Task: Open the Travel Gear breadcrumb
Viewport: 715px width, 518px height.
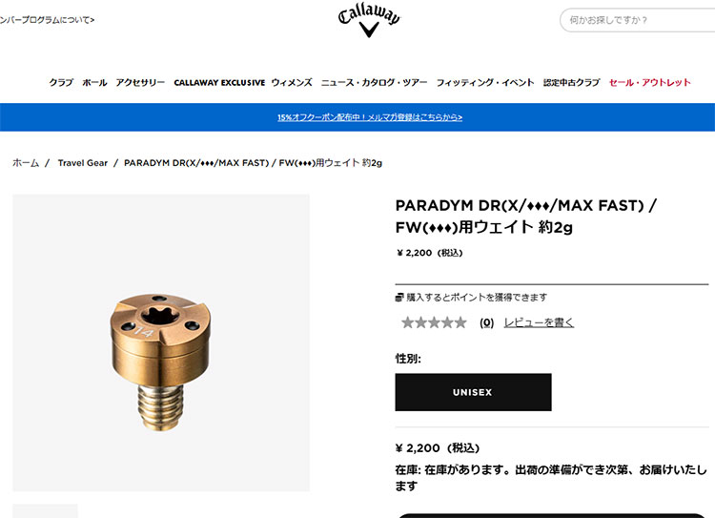Action: (x=83, y=163)
